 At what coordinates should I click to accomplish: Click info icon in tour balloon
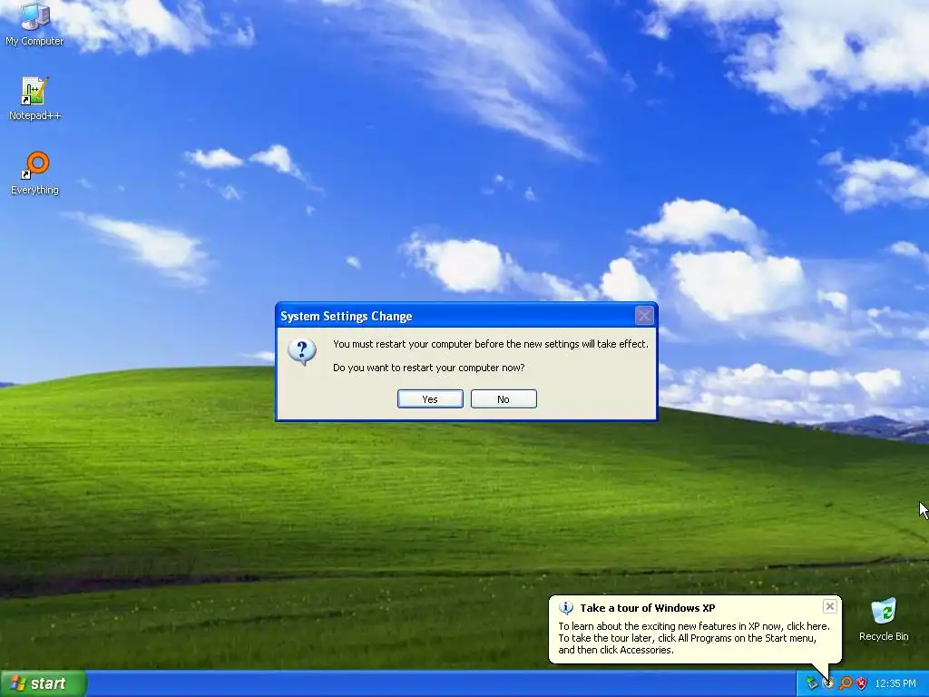[x=566, y=607]
